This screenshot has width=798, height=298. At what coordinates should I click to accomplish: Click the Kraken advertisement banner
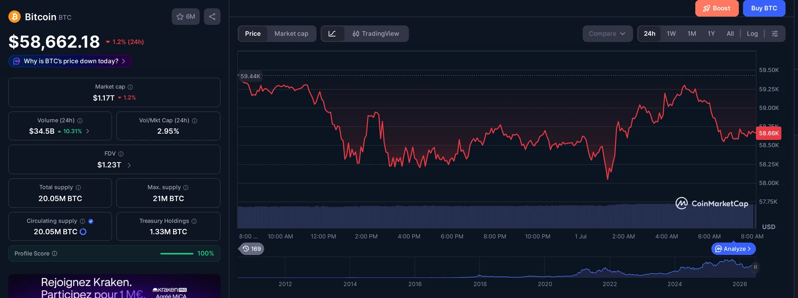pos(114,286)
